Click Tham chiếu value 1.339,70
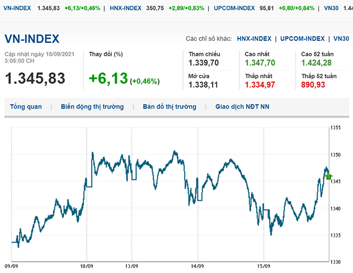This screenshot has height=273, width=353. pyautogui.click(x=204, y=63)
